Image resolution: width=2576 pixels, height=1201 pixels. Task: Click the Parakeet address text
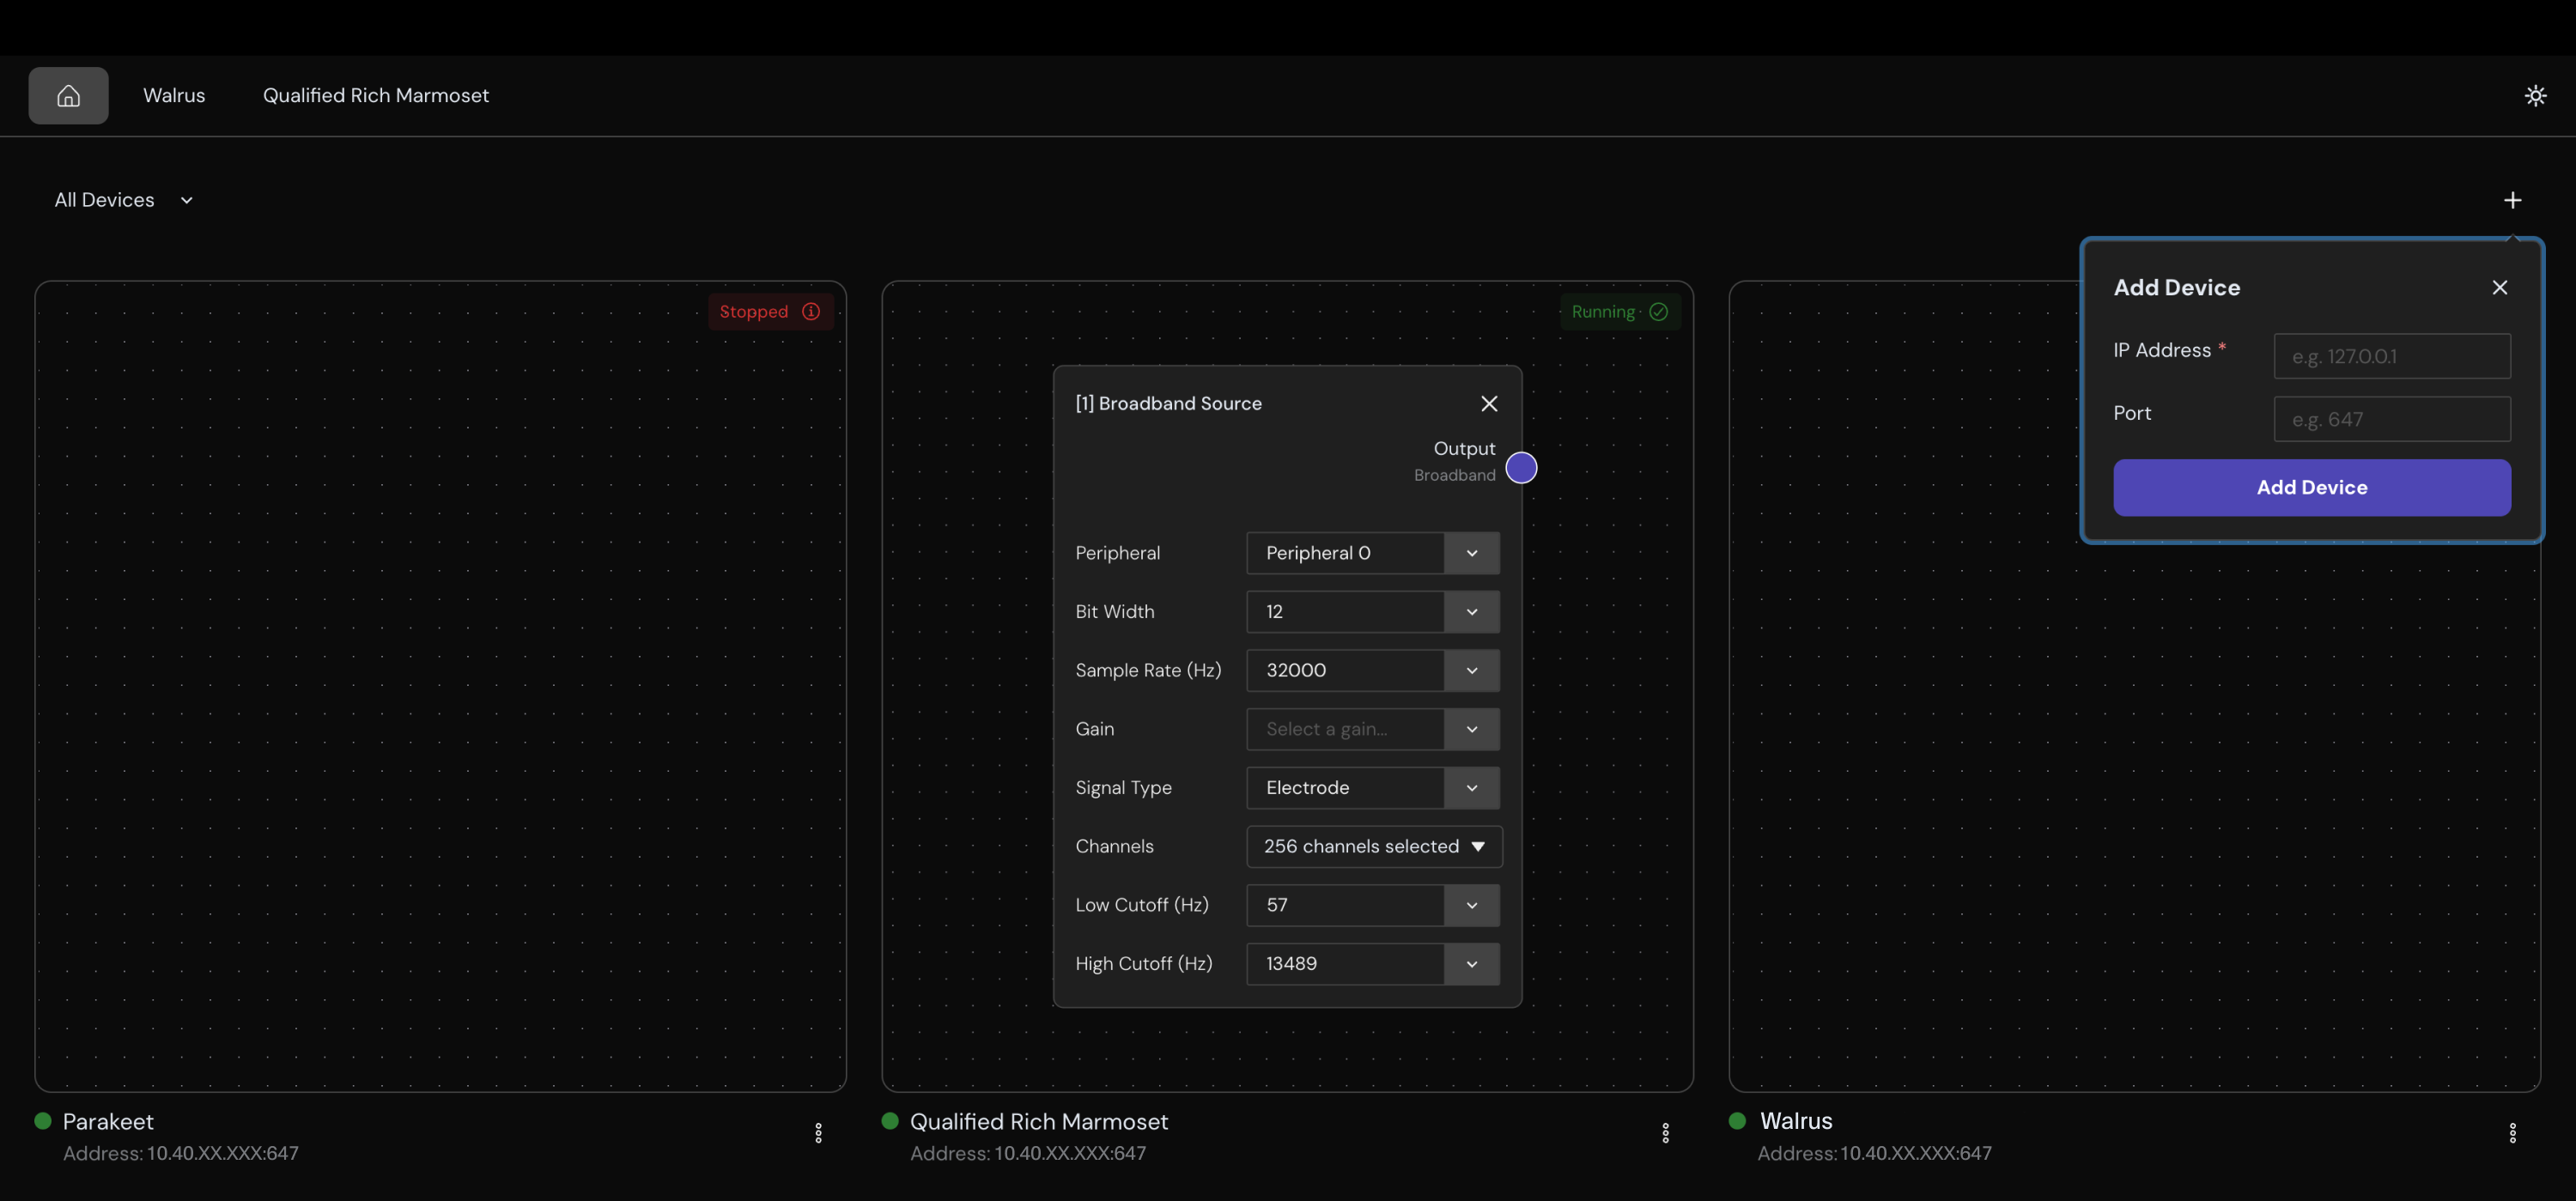pos(181,1153)
